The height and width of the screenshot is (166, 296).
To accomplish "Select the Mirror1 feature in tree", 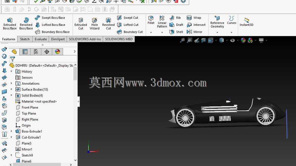I will [x=24, y=149].
